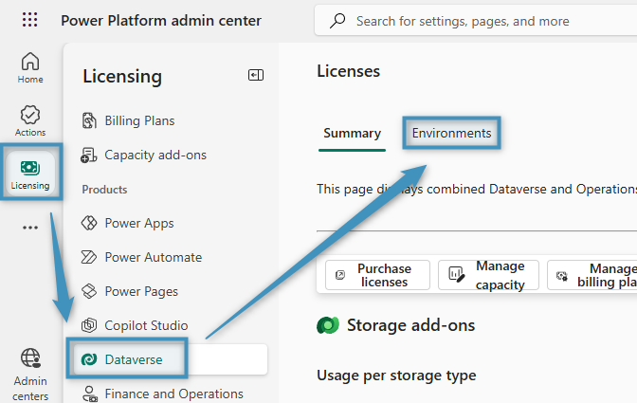Open Admin centers globe icon
The height and width of the screenshot is (403, 637).
click(x=30, y=374)
